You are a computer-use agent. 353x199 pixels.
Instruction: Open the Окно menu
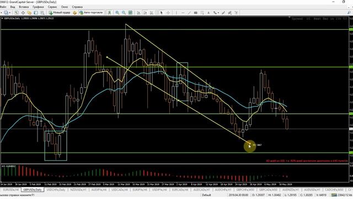pos(65,7)
